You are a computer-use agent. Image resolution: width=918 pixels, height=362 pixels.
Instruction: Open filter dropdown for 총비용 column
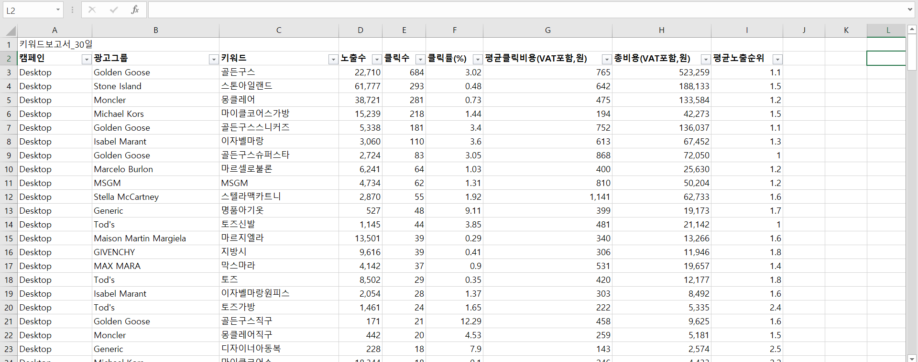pyautogui.click(x=706, y=59)
